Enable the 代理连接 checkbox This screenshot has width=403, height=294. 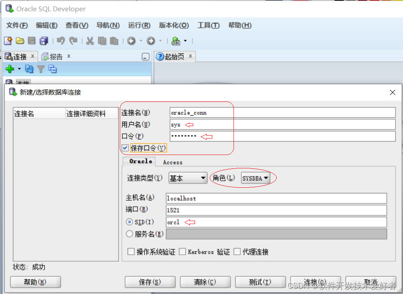tap(237, 251)
